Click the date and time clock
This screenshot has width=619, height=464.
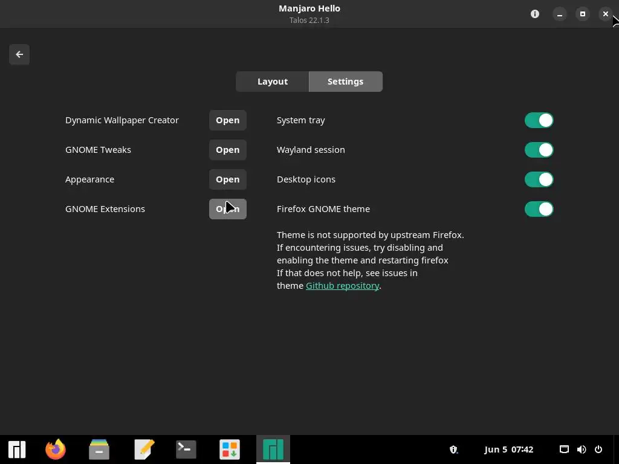click(508, 449)
